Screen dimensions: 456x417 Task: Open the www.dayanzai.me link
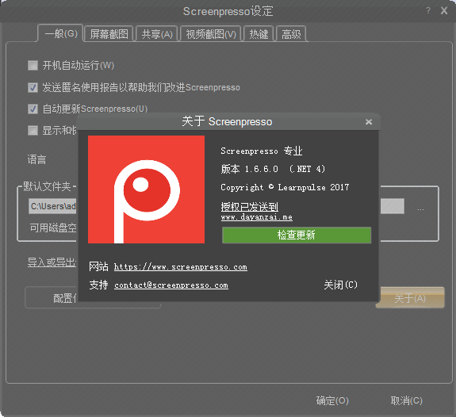coord(256,217)
